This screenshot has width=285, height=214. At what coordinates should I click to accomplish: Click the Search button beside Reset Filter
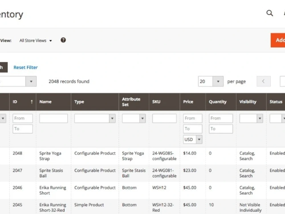[4, 67]
